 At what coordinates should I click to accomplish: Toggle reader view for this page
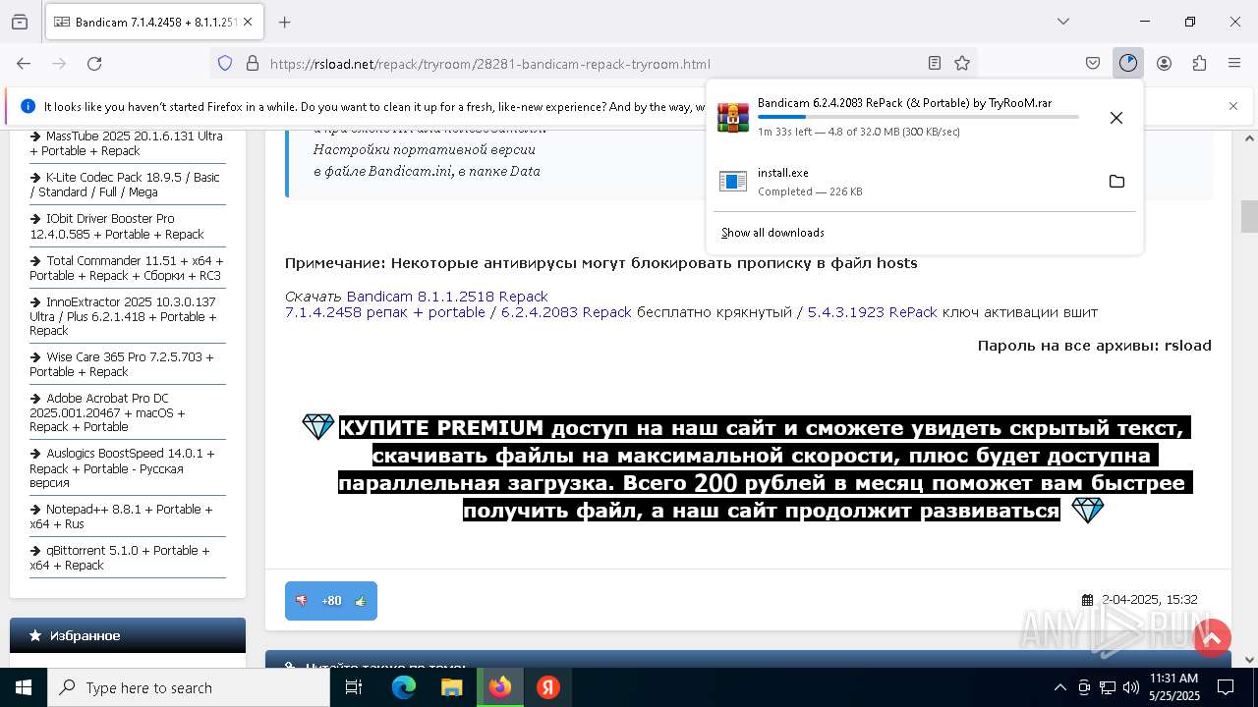point(935,63)
